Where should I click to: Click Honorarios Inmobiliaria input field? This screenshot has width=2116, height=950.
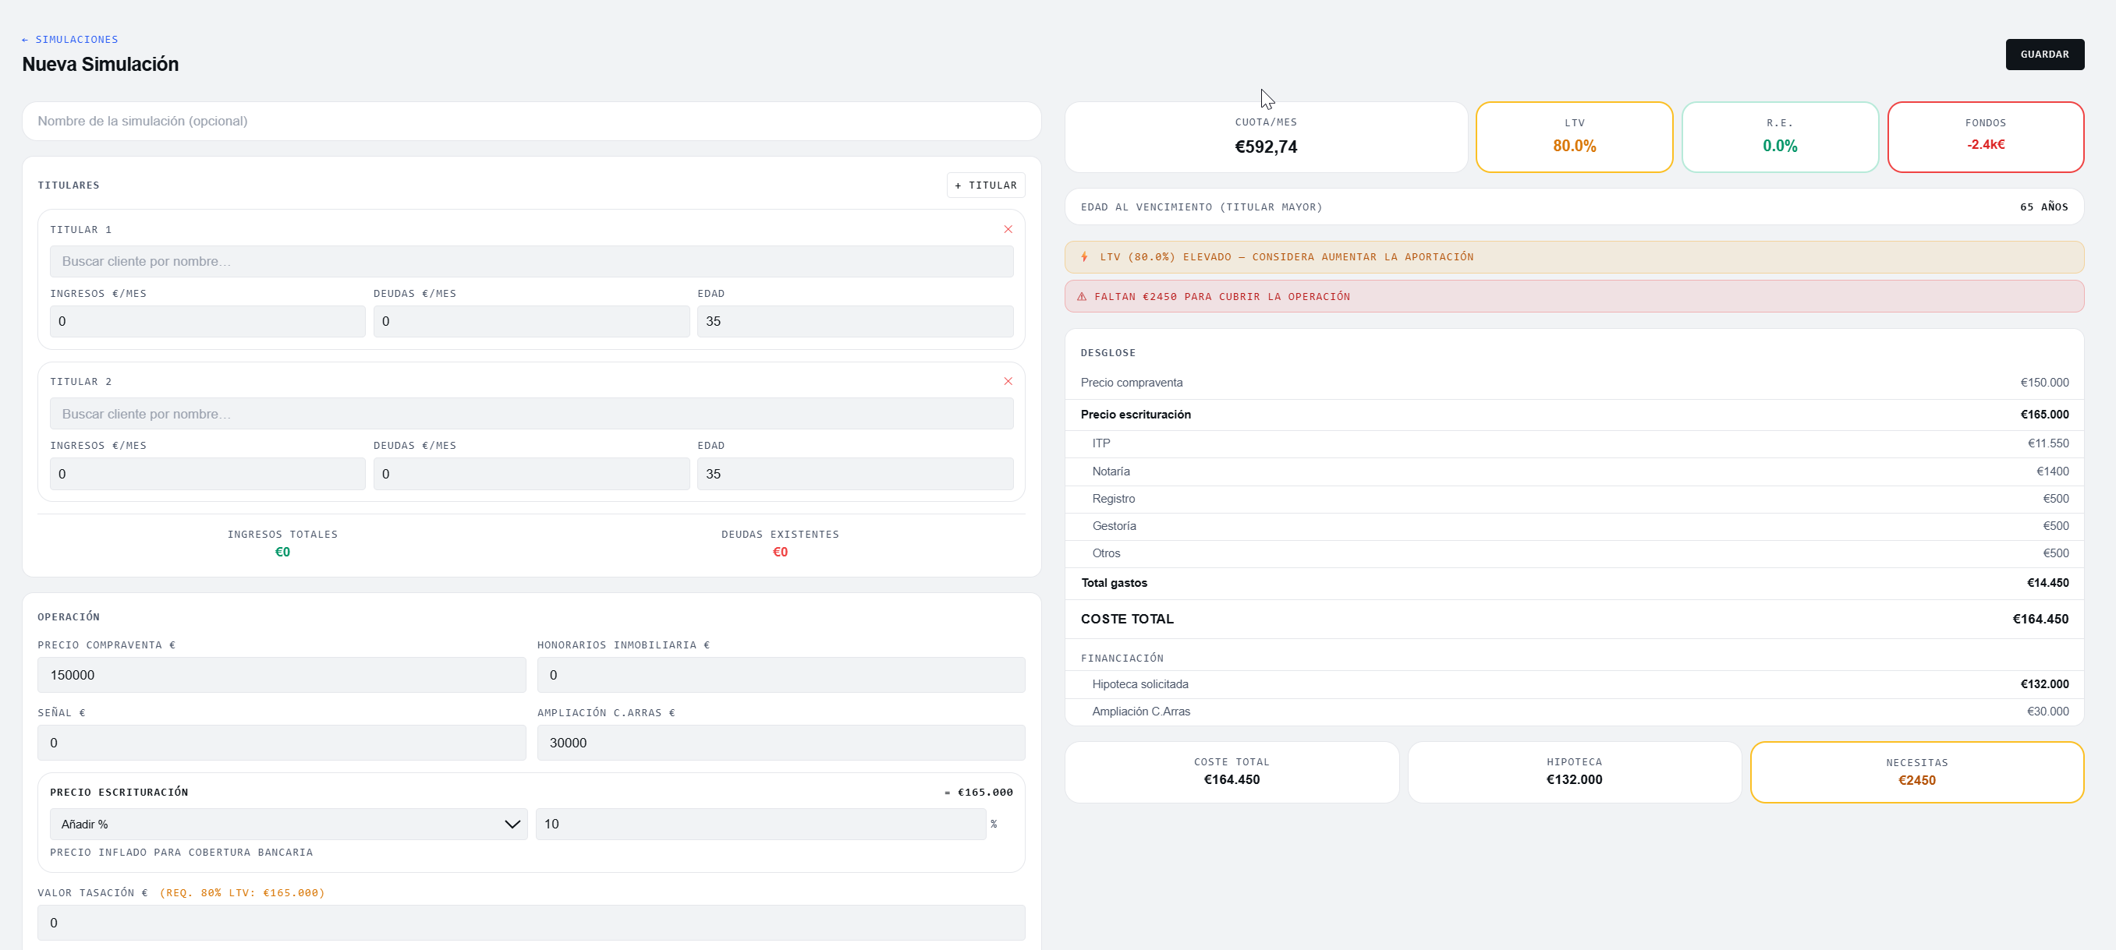[782, 675]
